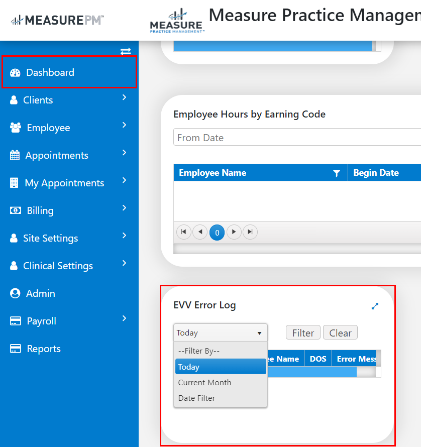The width and height of the screenshot is (421, 447).
Task: Click the EVV Error Log horizontal scrollbar
Action: coord(312,372)
